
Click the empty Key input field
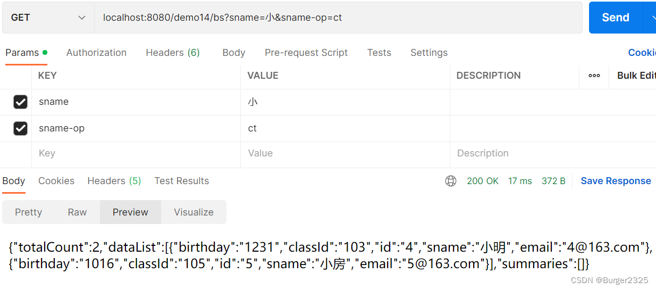pyautogui.click(x=136, y=154)
